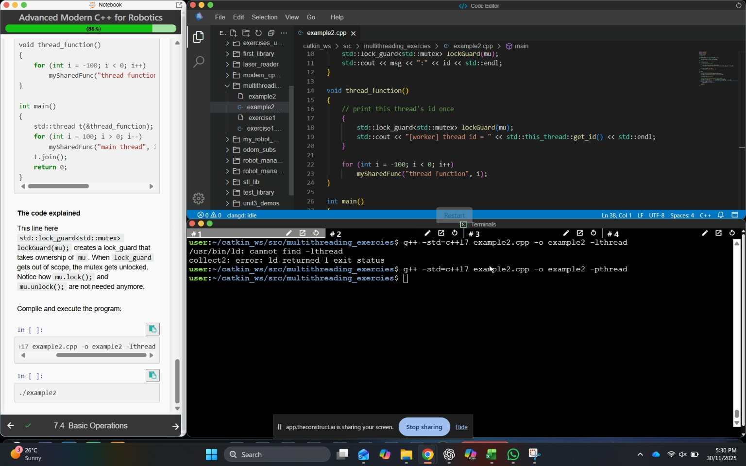Copy the ./example2 notebook cell command
The height and width of the screenshot is (466, 746).
pyautogui.click(x=153, y=375)
